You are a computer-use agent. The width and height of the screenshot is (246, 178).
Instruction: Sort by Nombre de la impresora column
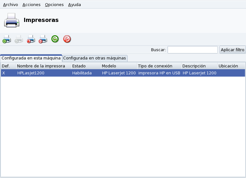tap(43, 66)
